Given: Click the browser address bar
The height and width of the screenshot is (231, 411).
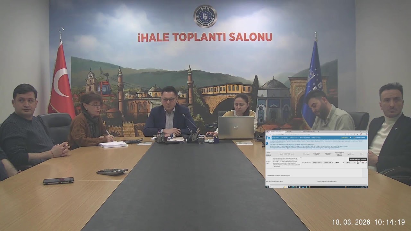Looking at the screenshot, I should pos(305,134).
